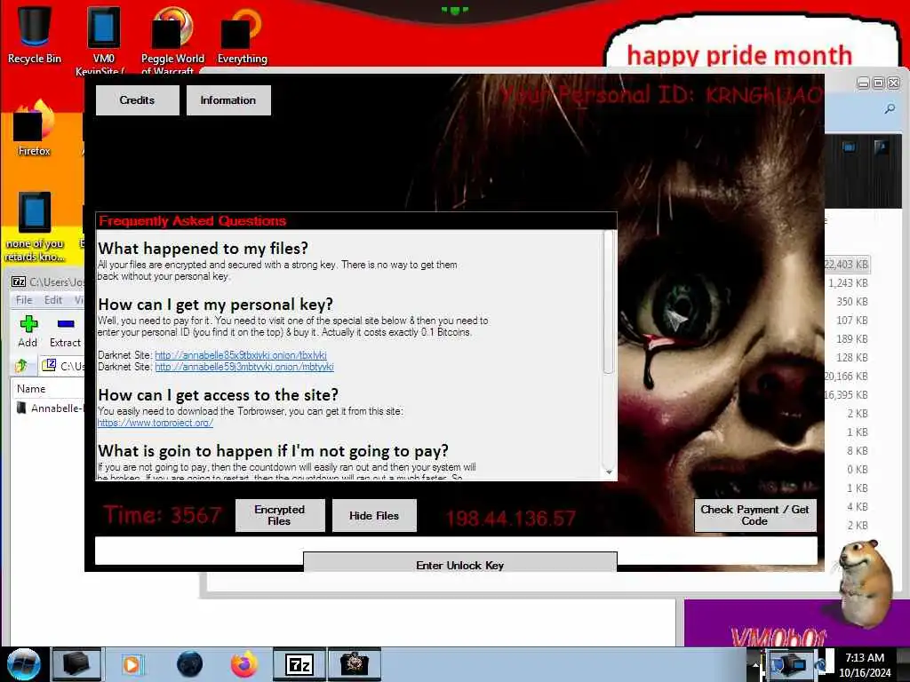Open the Recycle Bin desktop icon
Viewport: 910px width, 682px height.
(34, 35)
